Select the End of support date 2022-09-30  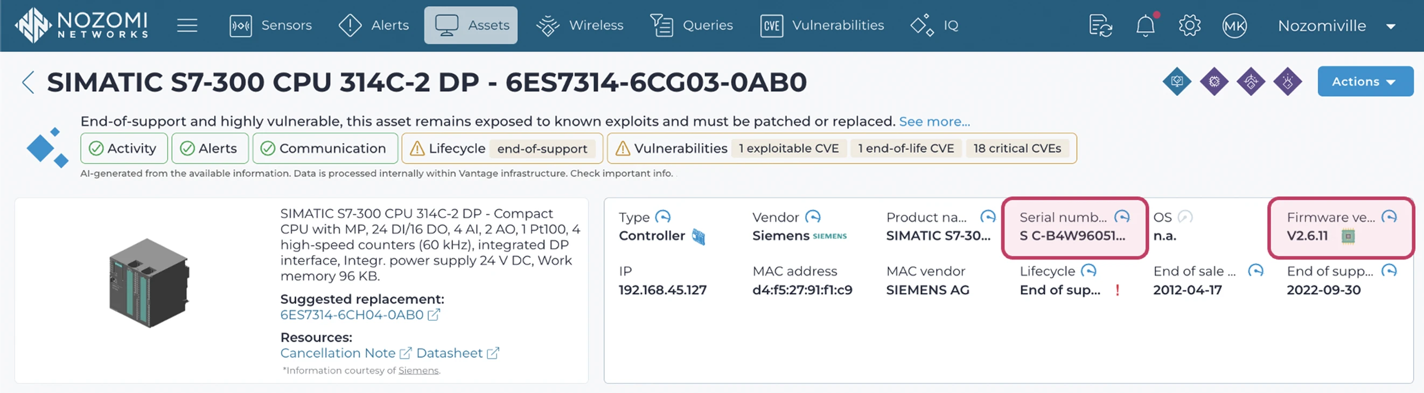coord(1323,290)
